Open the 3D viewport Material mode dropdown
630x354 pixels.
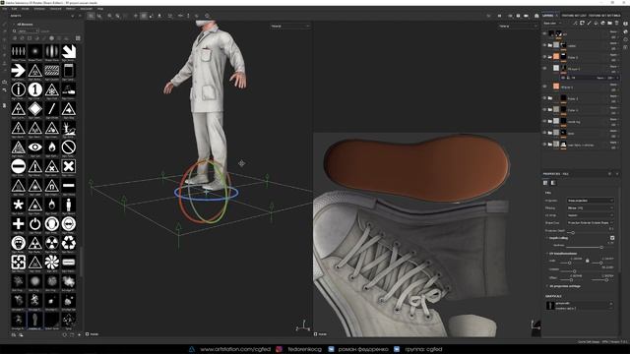pos(290,27)
